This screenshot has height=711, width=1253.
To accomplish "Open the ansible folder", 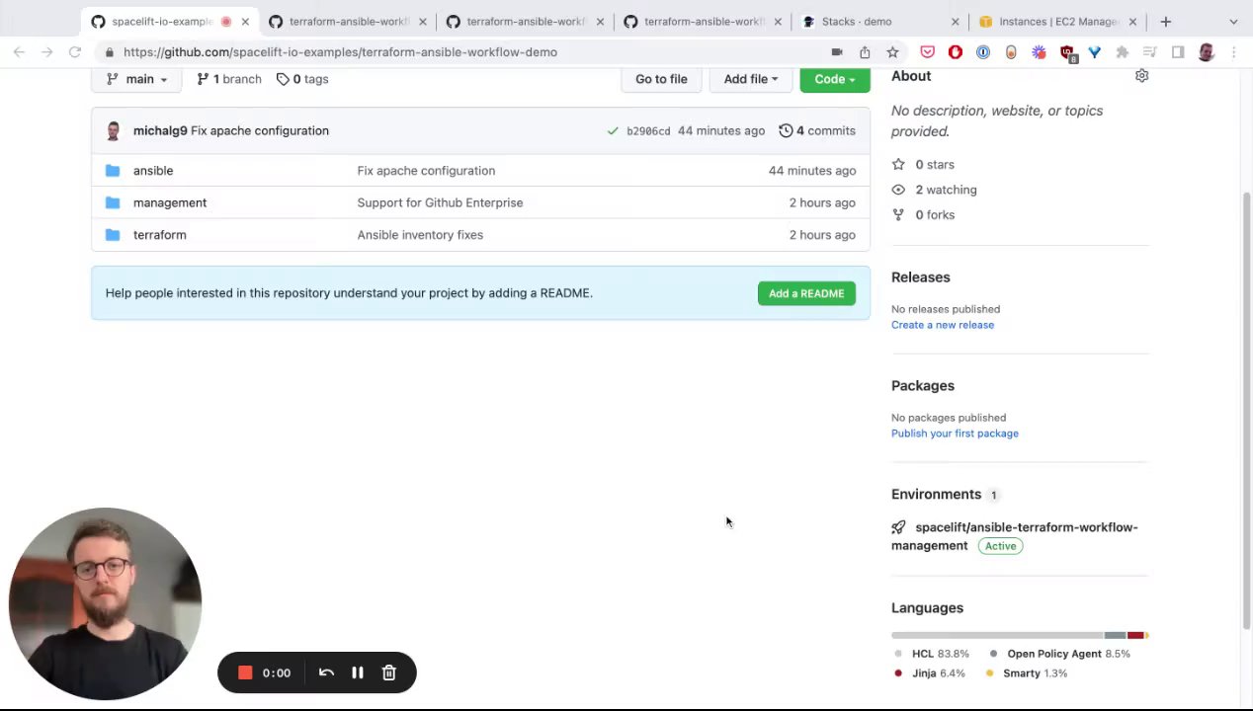I will click(153, 171).
